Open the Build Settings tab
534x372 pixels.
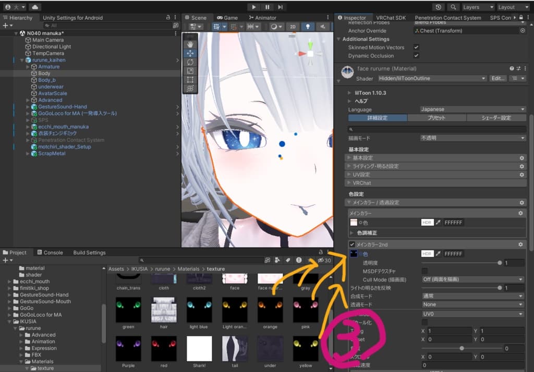[89, 253]
